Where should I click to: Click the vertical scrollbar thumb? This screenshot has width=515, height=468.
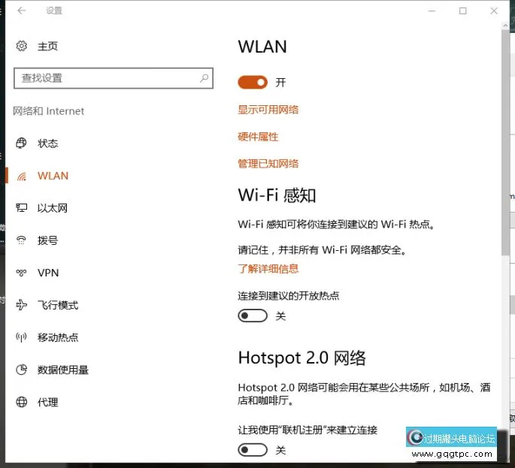tap(505, 143)
